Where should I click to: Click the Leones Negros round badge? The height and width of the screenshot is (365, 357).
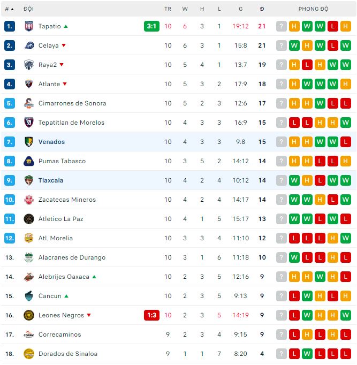tap(29, 315)
